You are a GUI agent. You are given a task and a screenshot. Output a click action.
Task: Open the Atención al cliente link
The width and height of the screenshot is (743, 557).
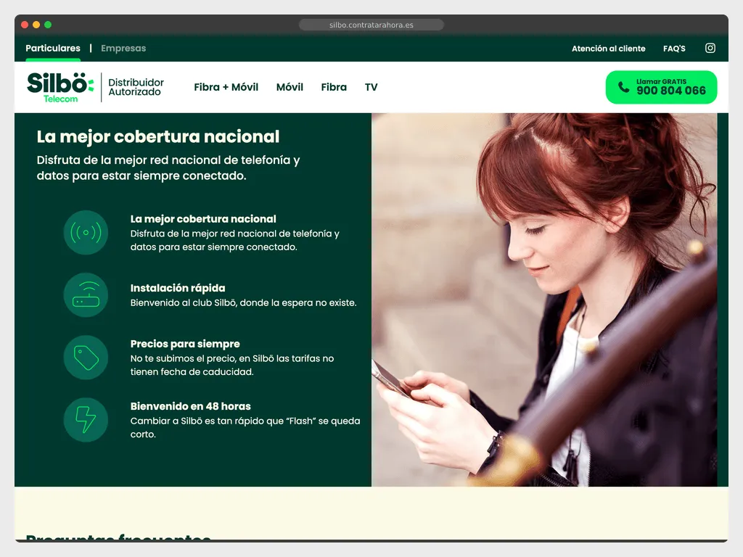[608, 48]
